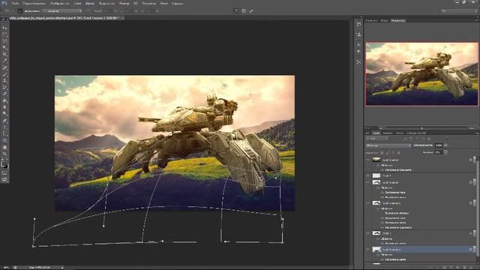480x270 pixels.
Task: Click the layer opacity value field
Action: tap(439, 145)
